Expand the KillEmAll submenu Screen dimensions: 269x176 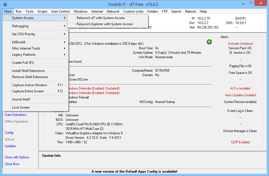[x=36, y=42]
